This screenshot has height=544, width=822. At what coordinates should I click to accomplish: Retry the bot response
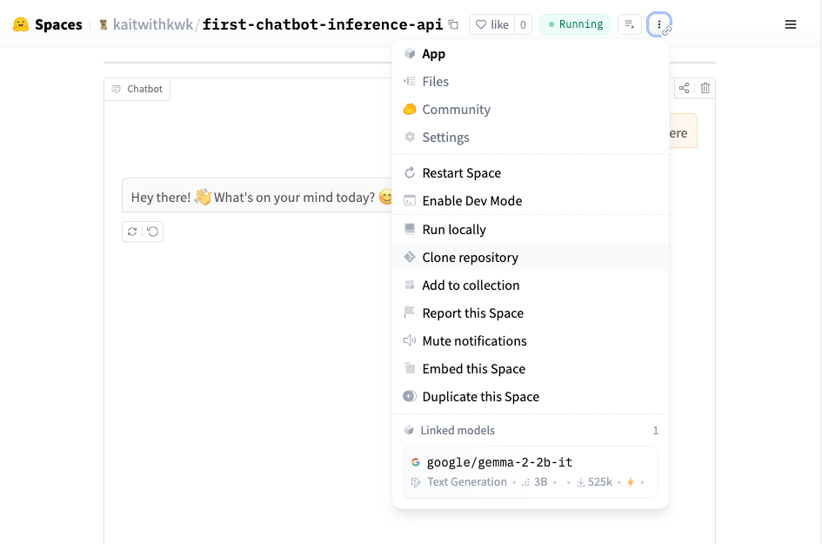(x=132, y=232)
